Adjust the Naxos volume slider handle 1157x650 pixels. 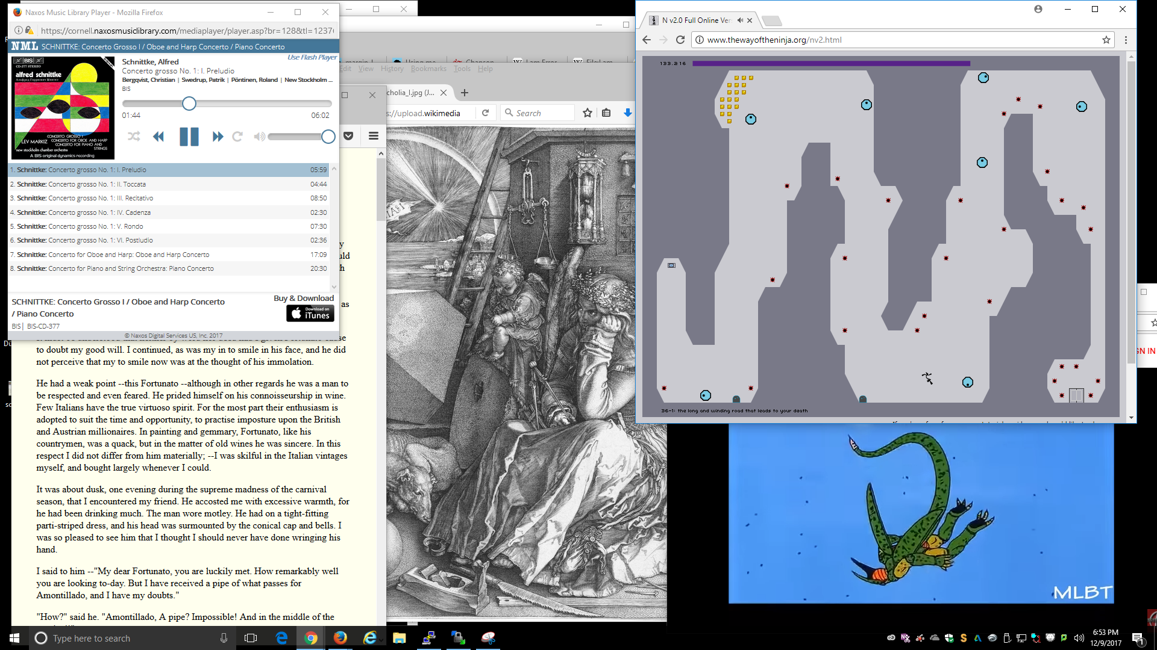[328, 137]
